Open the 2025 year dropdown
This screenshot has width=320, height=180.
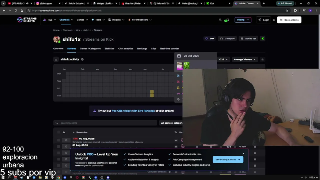[x=223, y=59]
